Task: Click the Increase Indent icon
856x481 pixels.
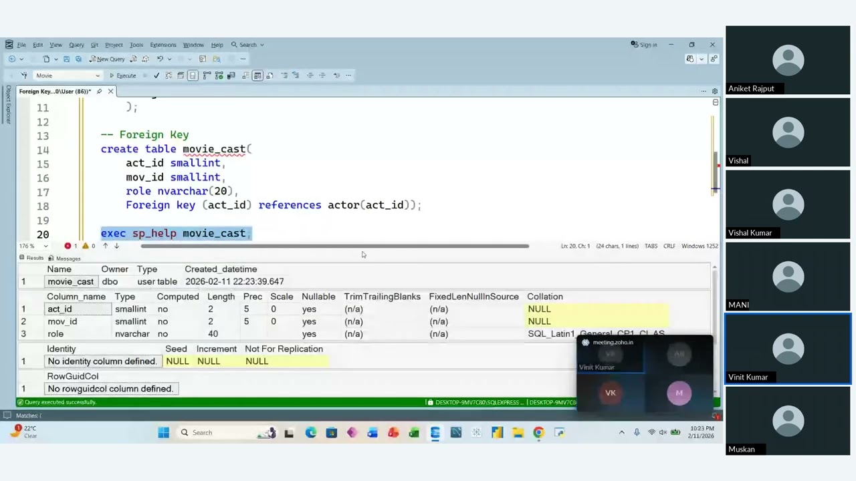Action: [322, 75]
